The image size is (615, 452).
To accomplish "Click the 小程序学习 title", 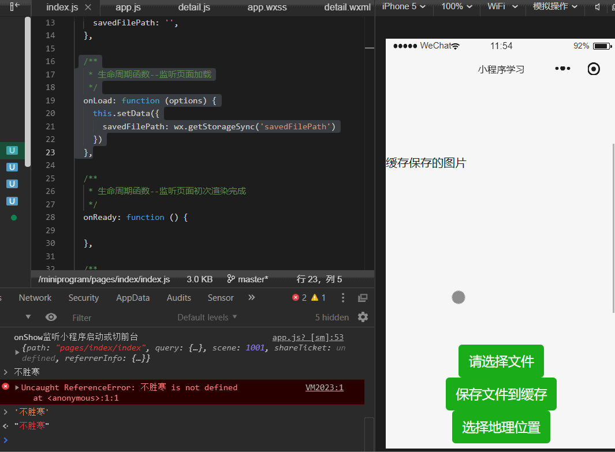I will pos(501,69).
